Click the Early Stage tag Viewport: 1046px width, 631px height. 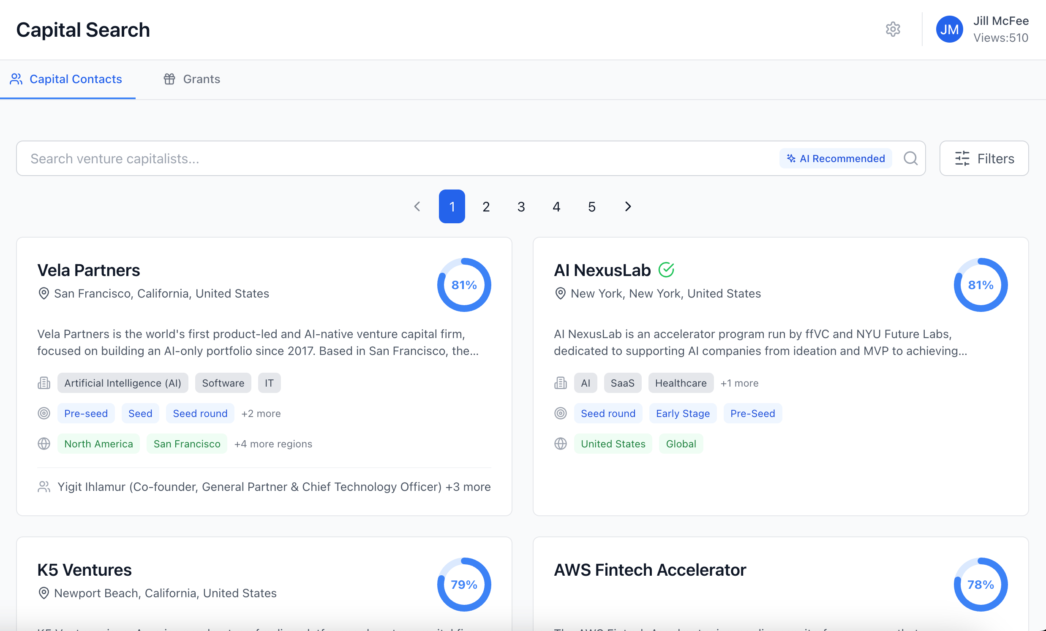coord(683,414)
